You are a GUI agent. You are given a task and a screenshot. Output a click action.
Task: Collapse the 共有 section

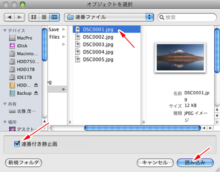[x=5, y=104]
